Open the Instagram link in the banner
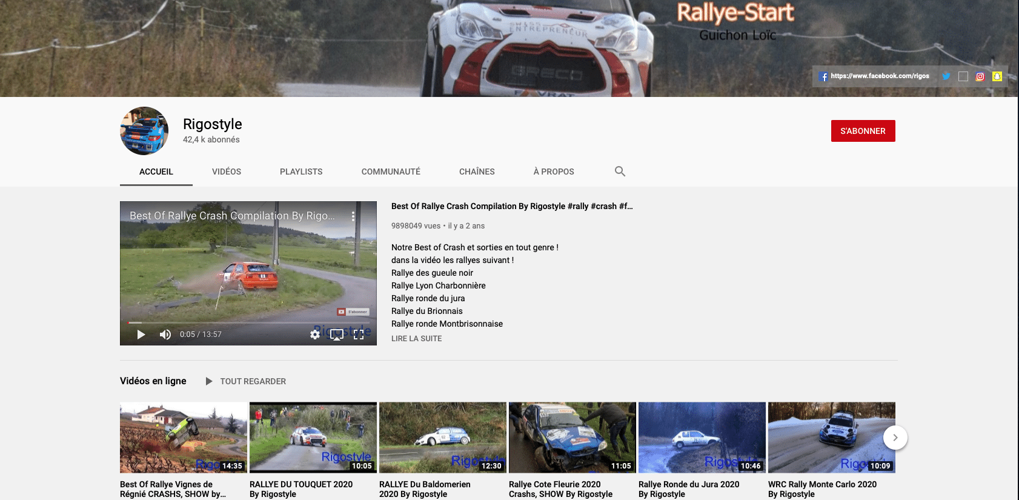The height and width of the screenshot is (500, 1019). [x=980, y=76]
